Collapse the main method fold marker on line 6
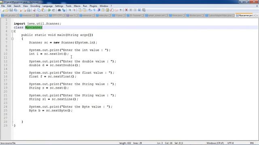 point(13,39)
